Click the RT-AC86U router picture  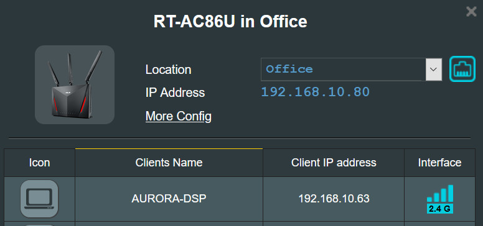pyautogui.click(x=75, y=84)
